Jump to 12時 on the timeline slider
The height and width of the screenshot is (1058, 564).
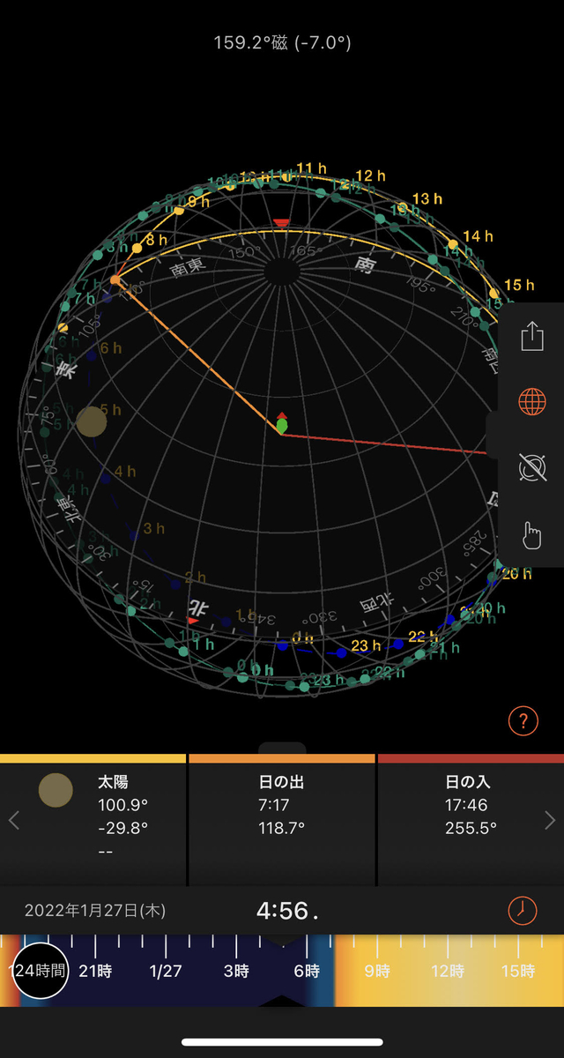(x=448, y=971)
